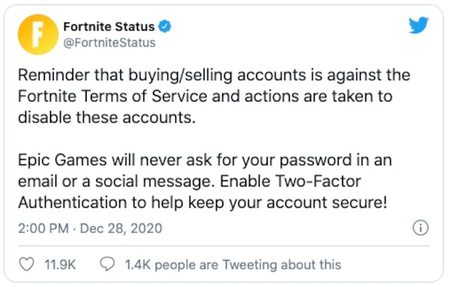Open the Fortnite Status display name link
Image resolution: width=450 pixels, height=287 pixels.
click(x=109, y=26)
